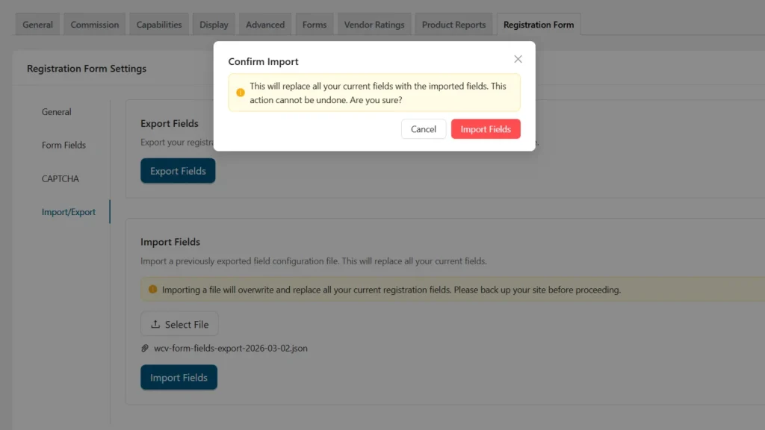Click the red Import Fields confirm button

pos(486,129)
